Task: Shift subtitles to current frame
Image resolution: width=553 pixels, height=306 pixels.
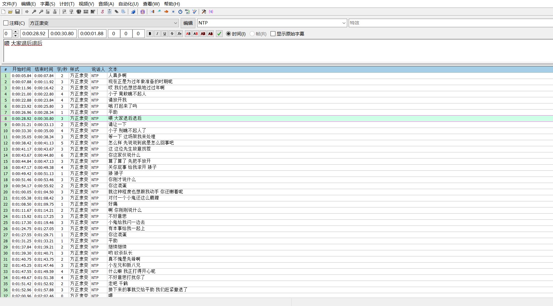Action: [93, 12]
